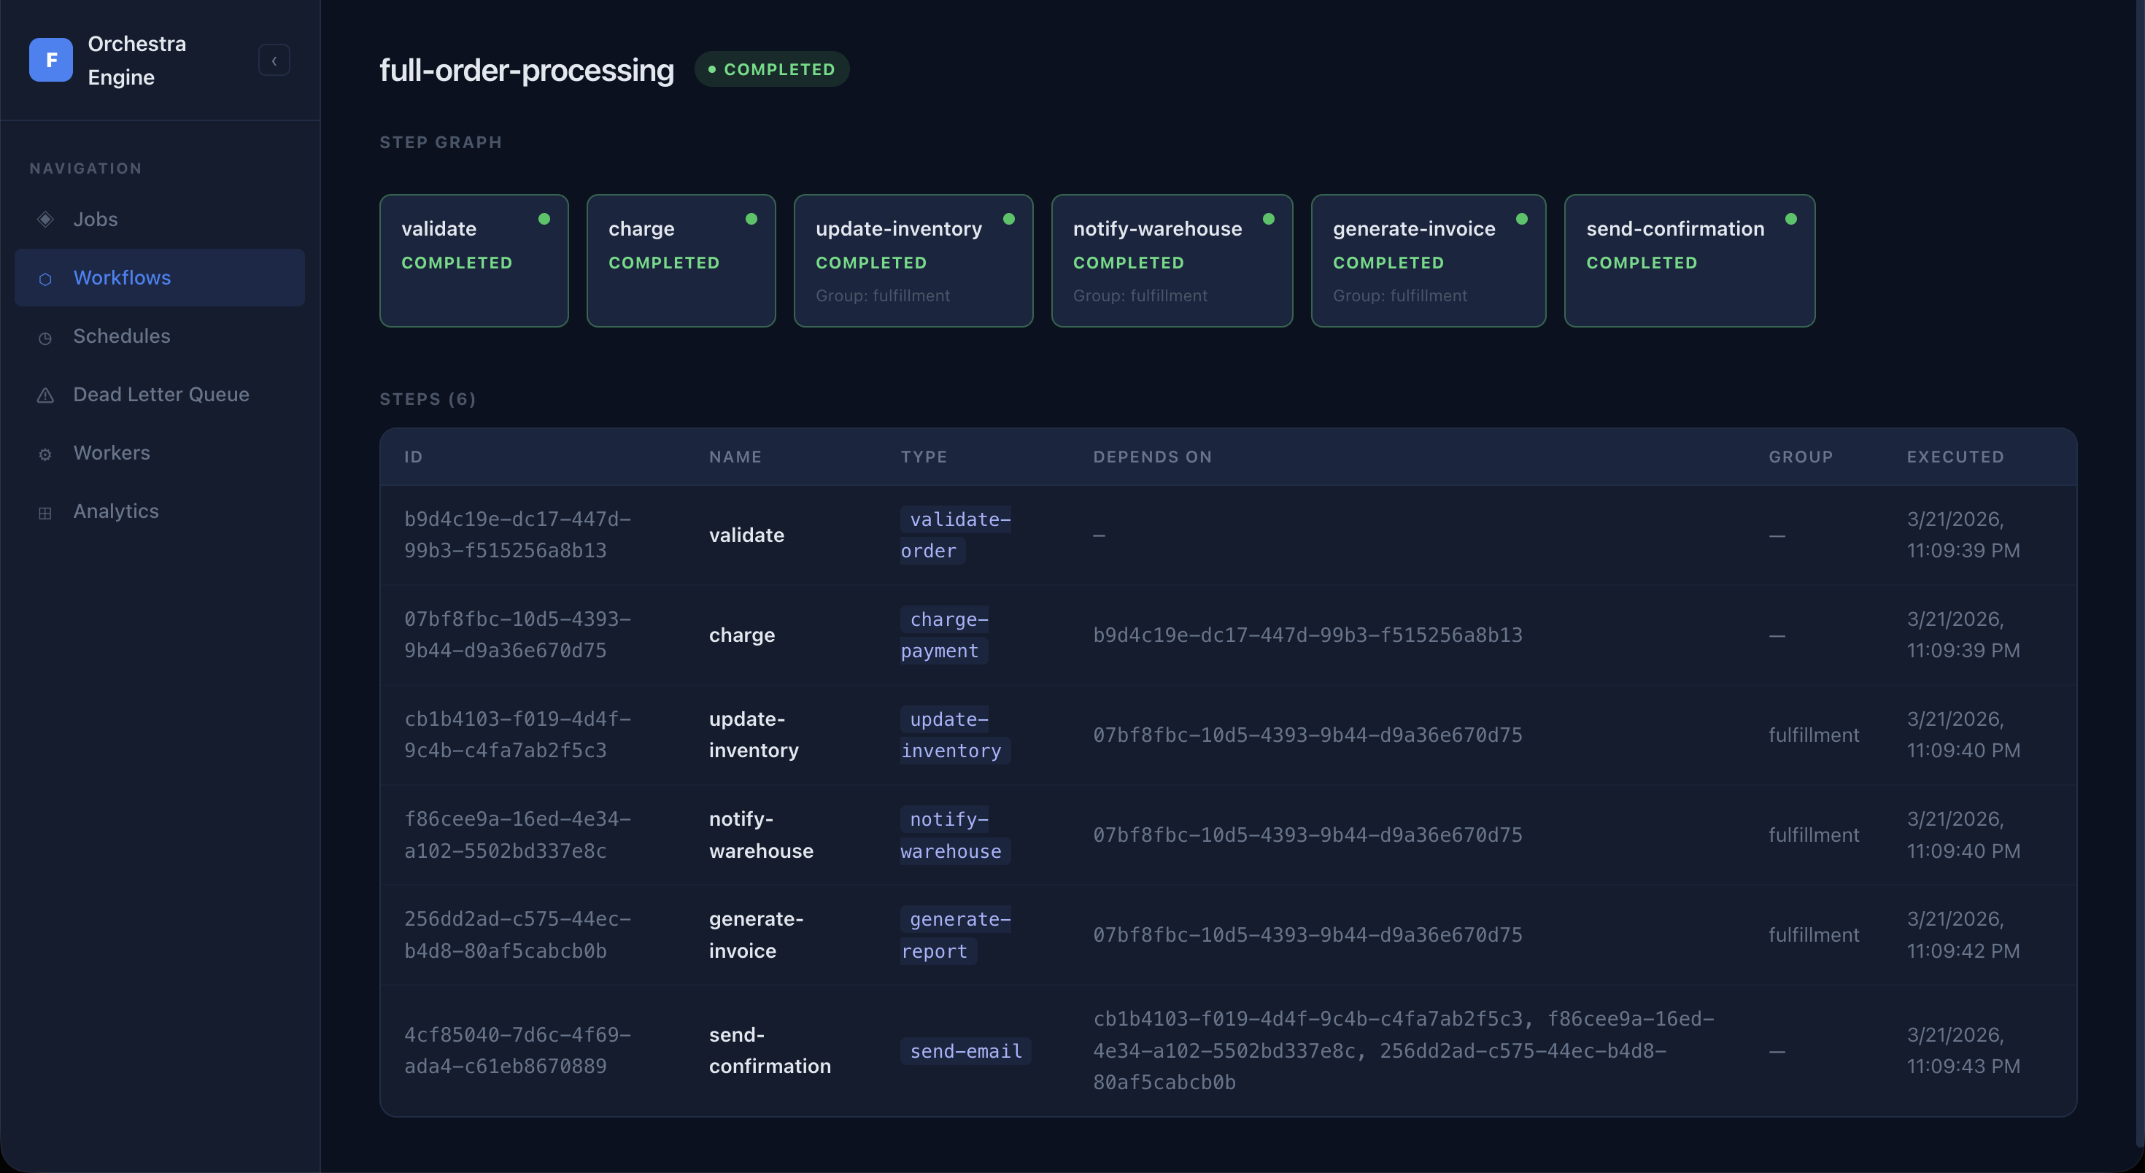This screenshot has width=2145, height=1173.
Task: Click the send-confirmation step node
Action: pos(1689,260)
